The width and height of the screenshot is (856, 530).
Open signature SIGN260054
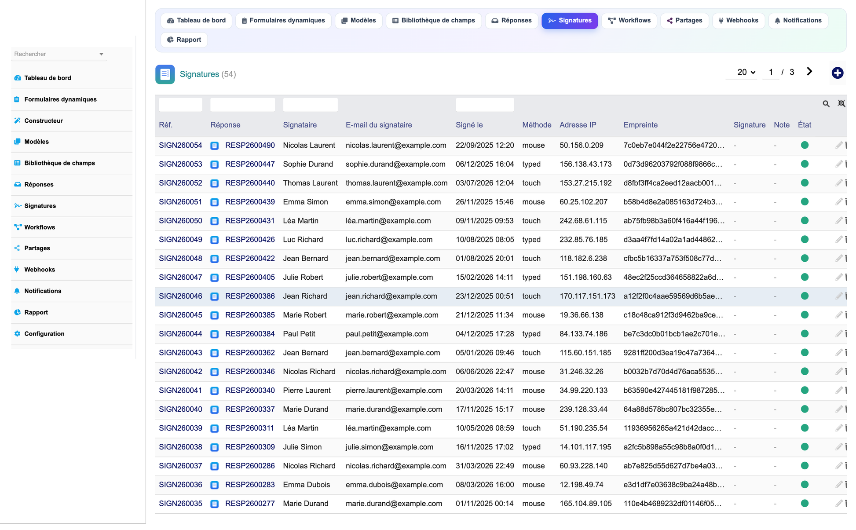coord(180,146)
